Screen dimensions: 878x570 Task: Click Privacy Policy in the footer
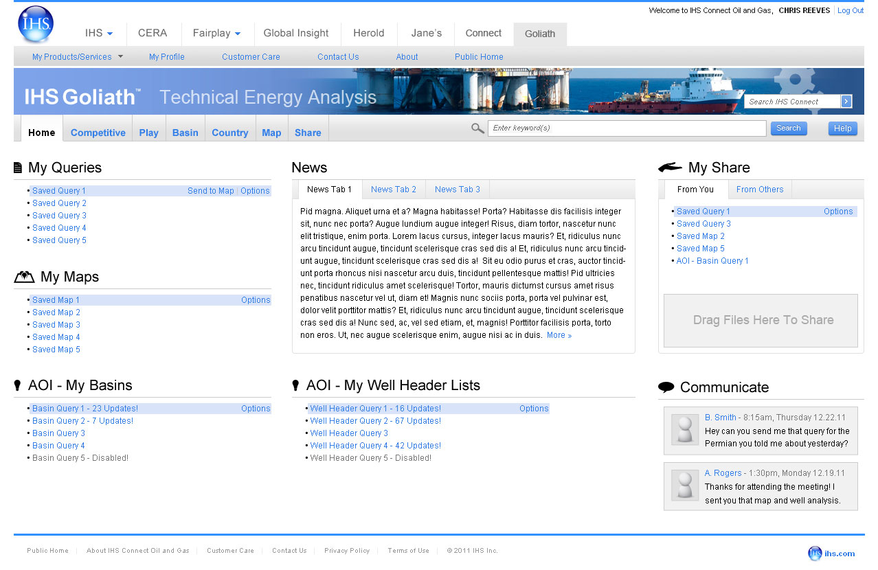click(x=347, y=551)
